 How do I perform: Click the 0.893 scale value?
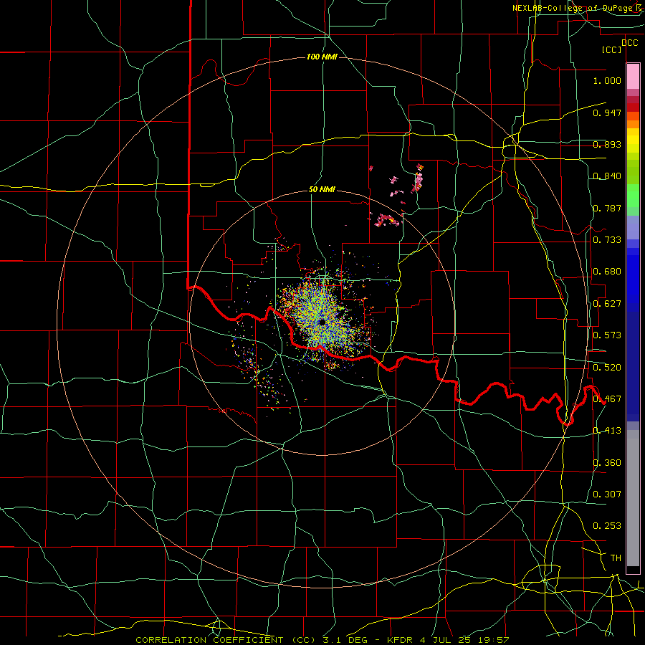(x=607, y=144)
